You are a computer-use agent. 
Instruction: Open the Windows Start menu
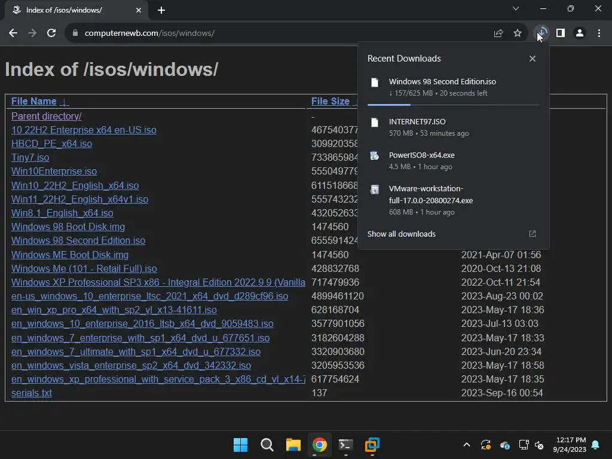pyautogui.click(x=240, y=445)
